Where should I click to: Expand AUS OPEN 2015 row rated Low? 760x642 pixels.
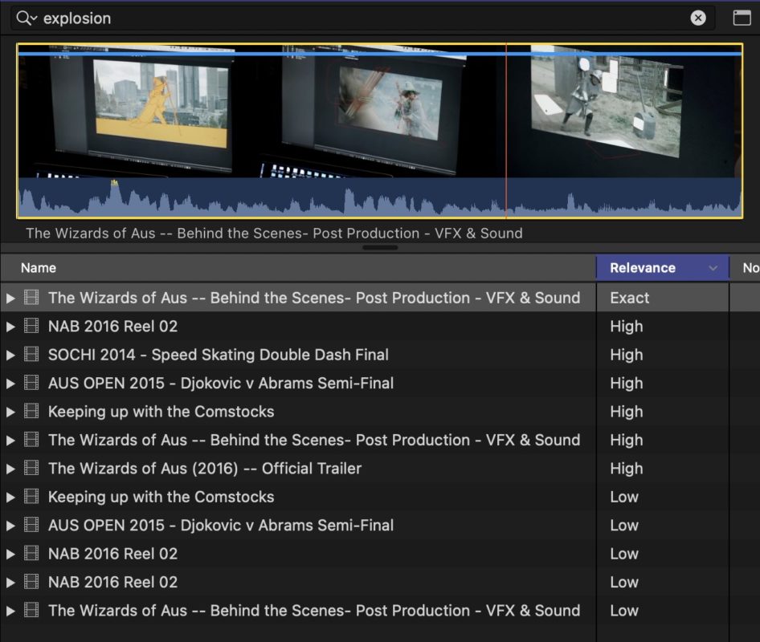10,526
